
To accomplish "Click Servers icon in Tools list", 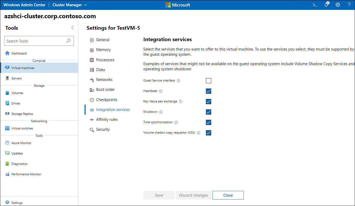I will 7,78.
